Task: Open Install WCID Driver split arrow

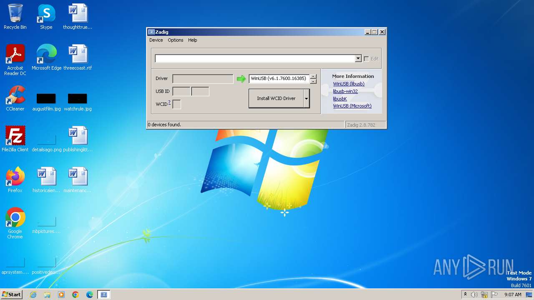Action: pos(307,98)
